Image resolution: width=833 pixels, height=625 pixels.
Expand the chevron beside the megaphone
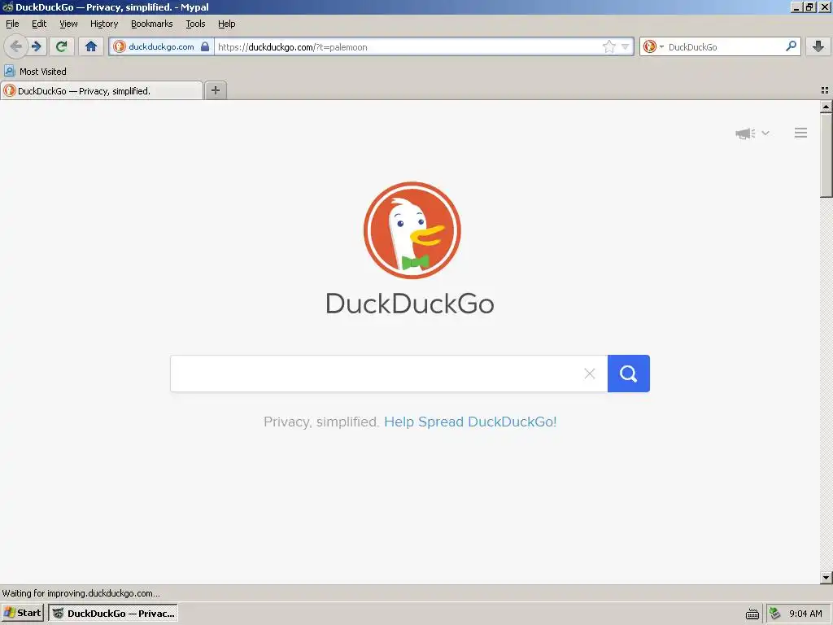pyautogui.click(x=765, y=133)
